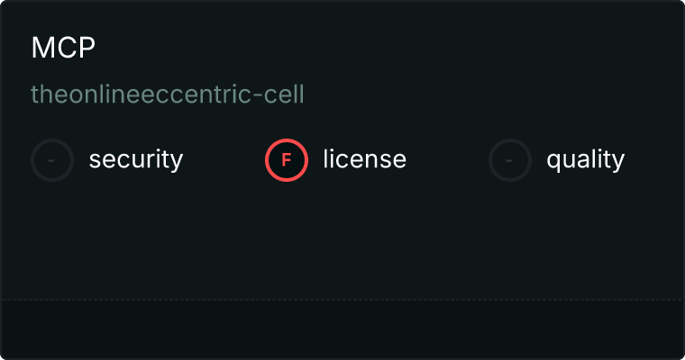Click blank space right of the MCP heading
The width and height of the screenshot is (685, 360).
361,49
